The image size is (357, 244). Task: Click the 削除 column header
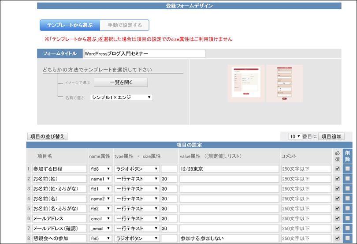tap(347, 156)
